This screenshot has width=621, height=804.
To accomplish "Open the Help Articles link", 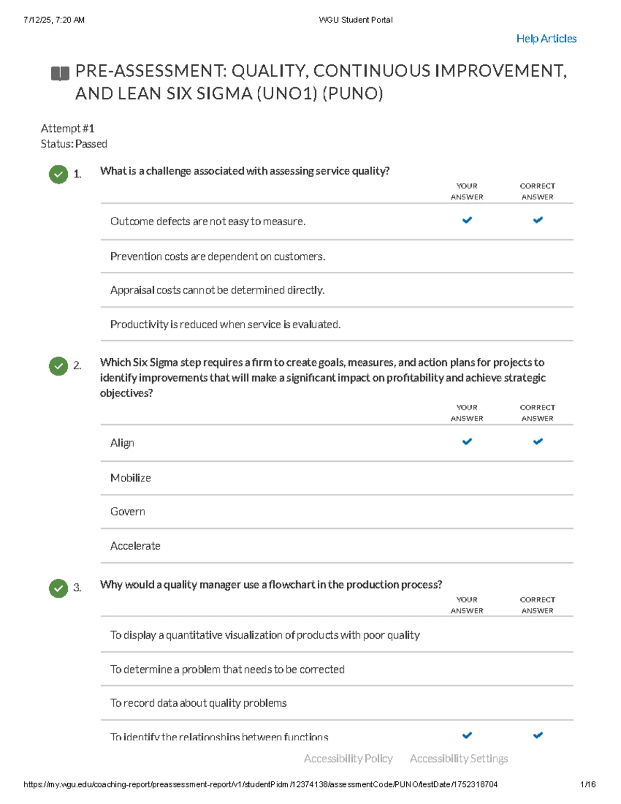I will coord(546,39).
